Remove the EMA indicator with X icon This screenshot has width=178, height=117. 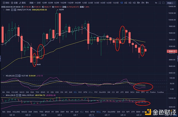[15, 10]
